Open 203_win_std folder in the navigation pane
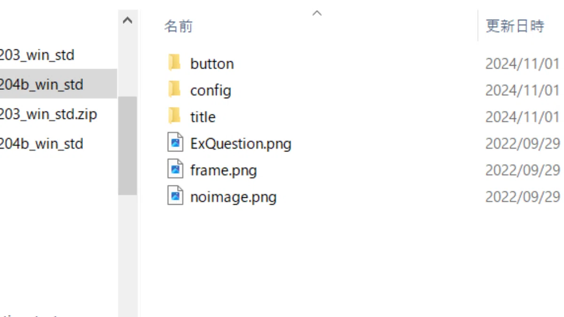Image resolution: width=564 pixels, height=317 pixels. click(37, 55)
